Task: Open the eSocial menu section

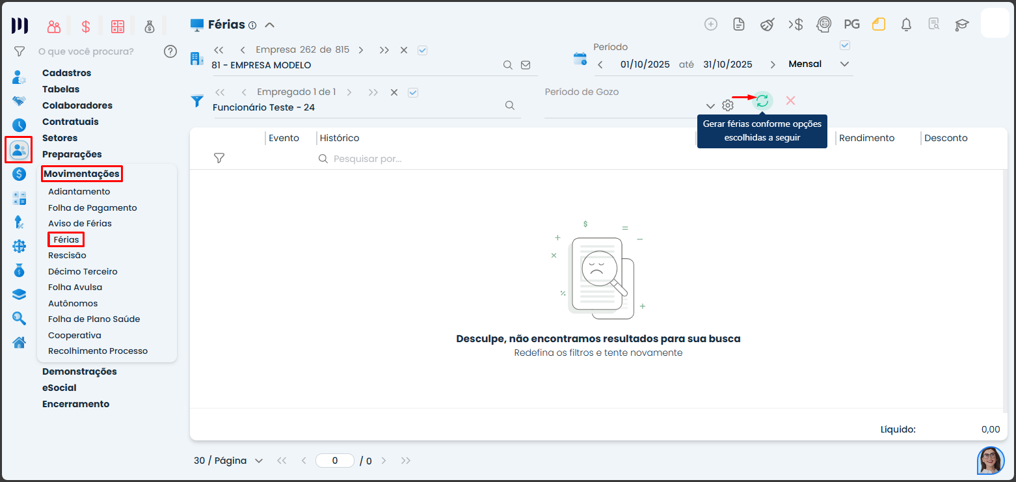Action: point(59,388)
